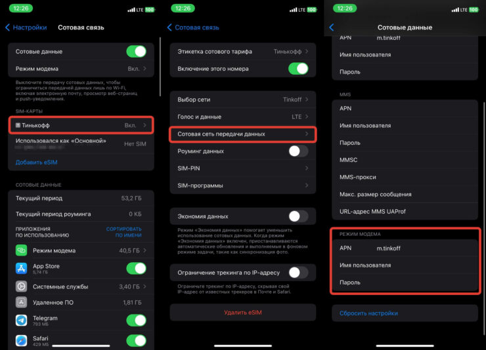Viewport: 486px width, 350px height.
Task: Tap the green Режим модема hotspot icon
Action: (x=21, y=250)
